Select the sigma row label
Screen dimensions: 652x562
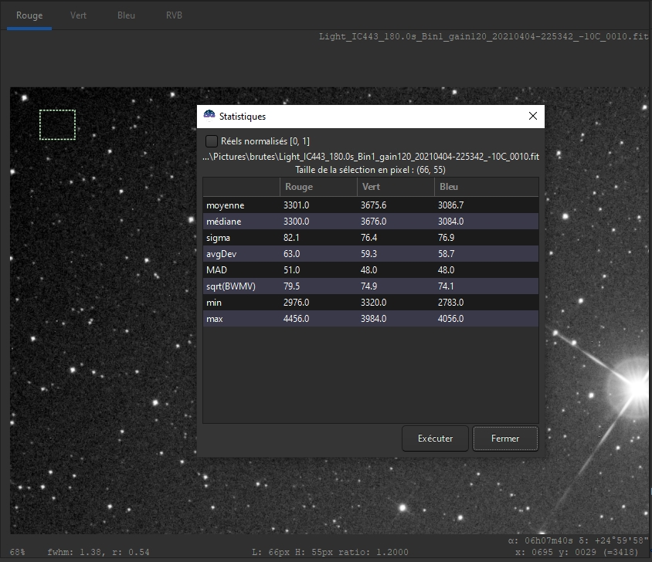[x=218, y=238]
